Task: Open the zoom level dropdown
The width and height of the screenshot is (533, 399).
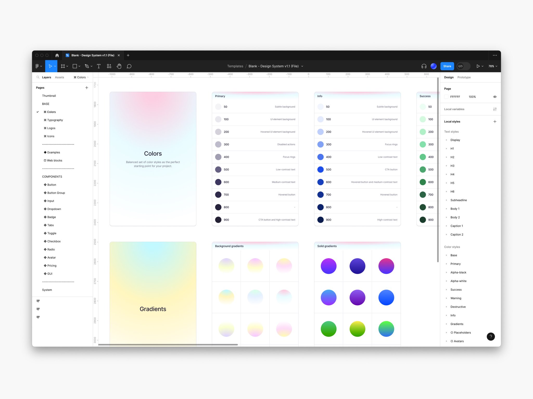Action: (492, 66)
